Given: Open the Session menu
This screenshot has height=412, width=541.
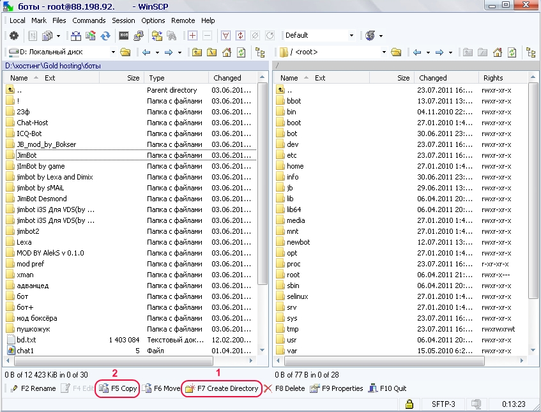Looking at the screenshot, I should [123, 20].
